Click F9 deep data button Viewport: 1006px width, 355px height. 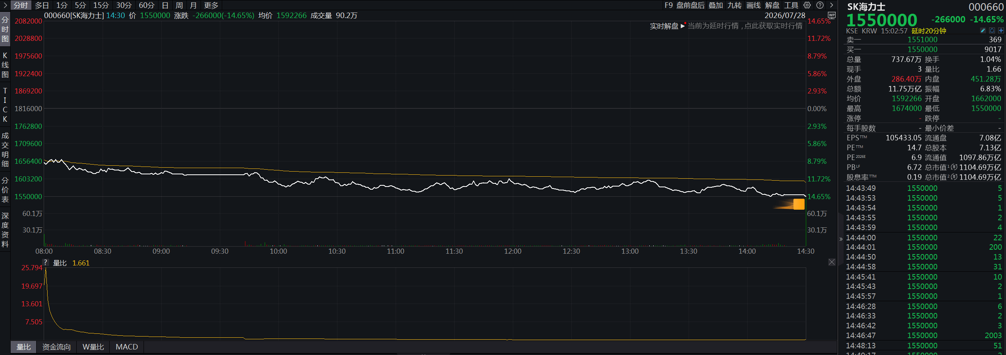coord(669,5)
